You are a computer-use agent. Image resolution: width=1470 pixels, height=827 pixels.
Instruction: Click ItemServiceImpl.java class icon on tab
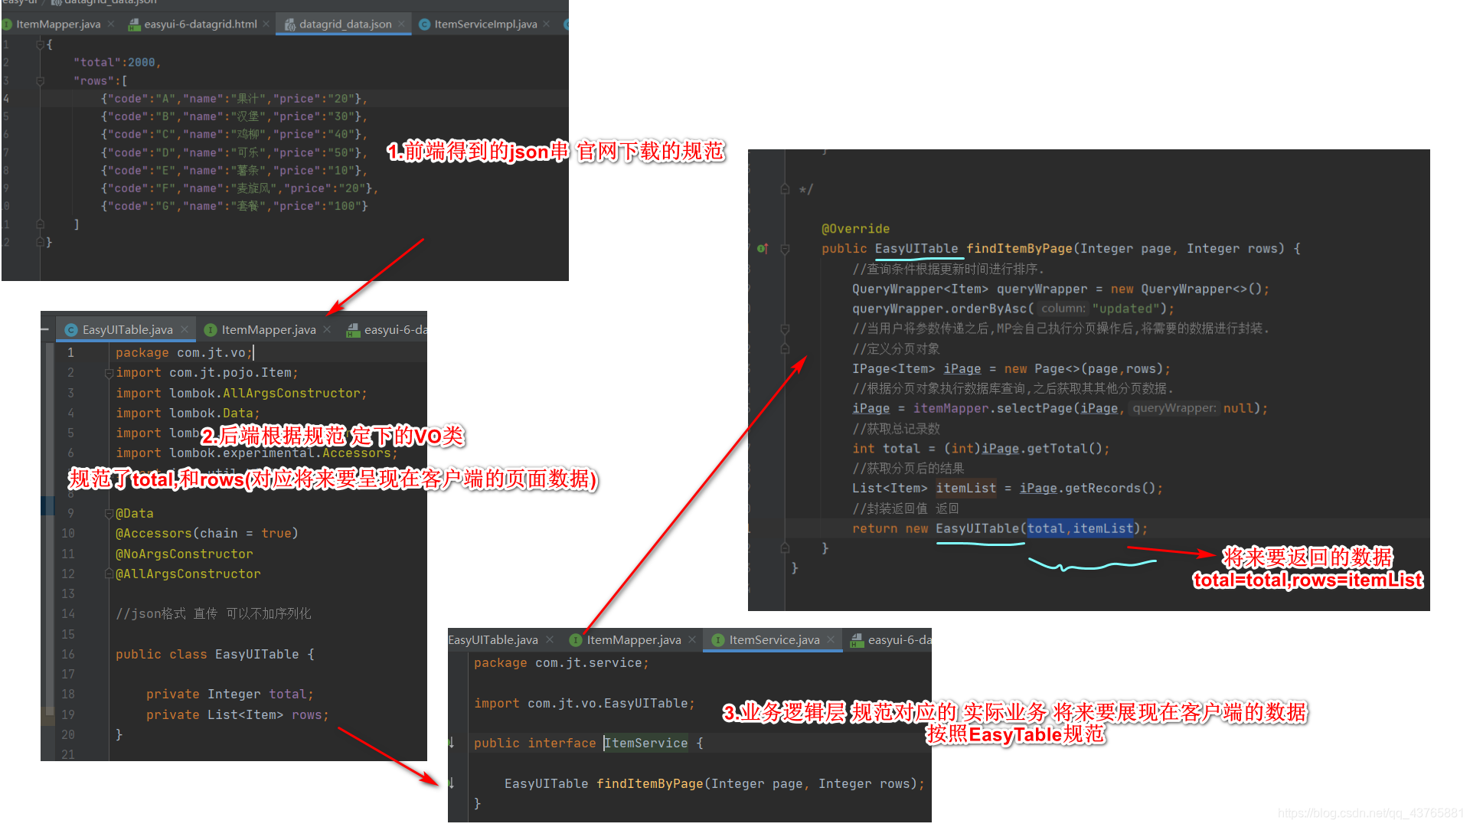click(424, 25)
